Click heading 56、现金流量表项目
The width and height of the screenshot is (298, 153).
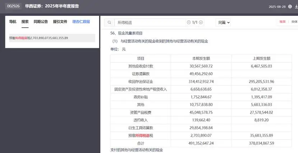(126, 33)
